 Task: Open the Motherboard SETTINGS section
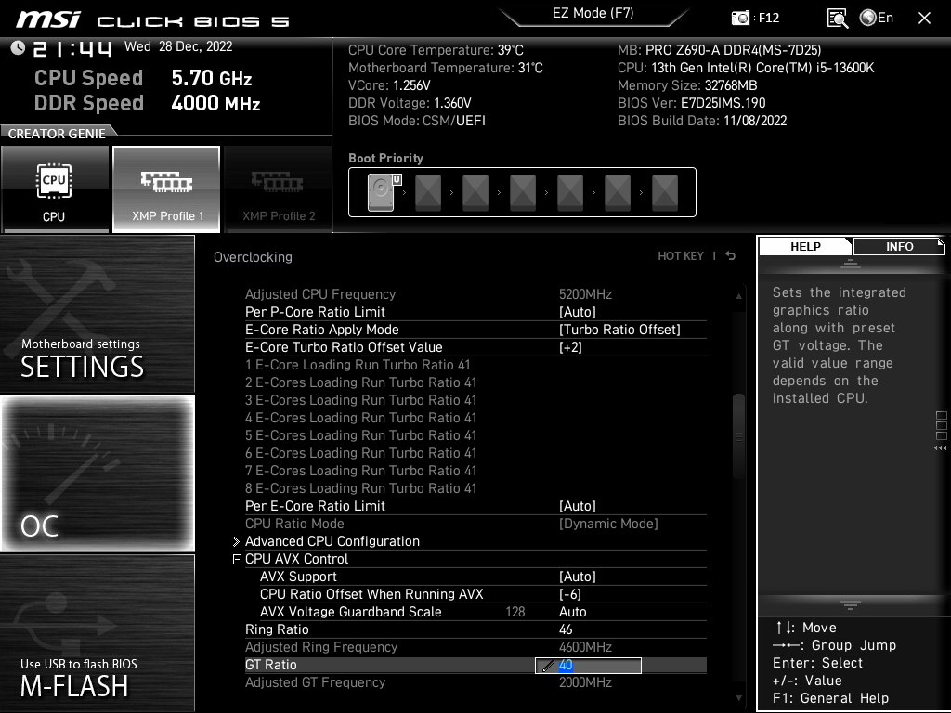pos(98,316)
